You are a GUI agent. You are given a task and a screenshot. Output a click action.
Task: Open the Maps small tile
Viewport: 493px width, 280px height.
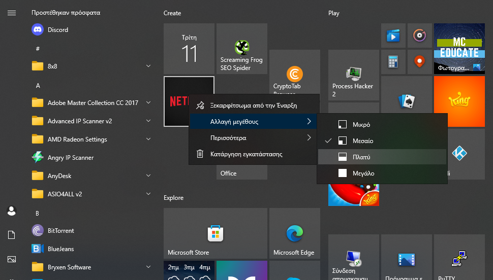[x=419, y=62]
